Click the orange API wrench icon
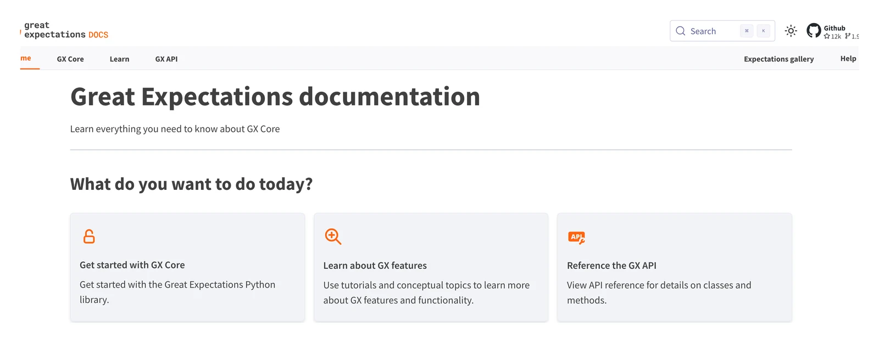 576,237
